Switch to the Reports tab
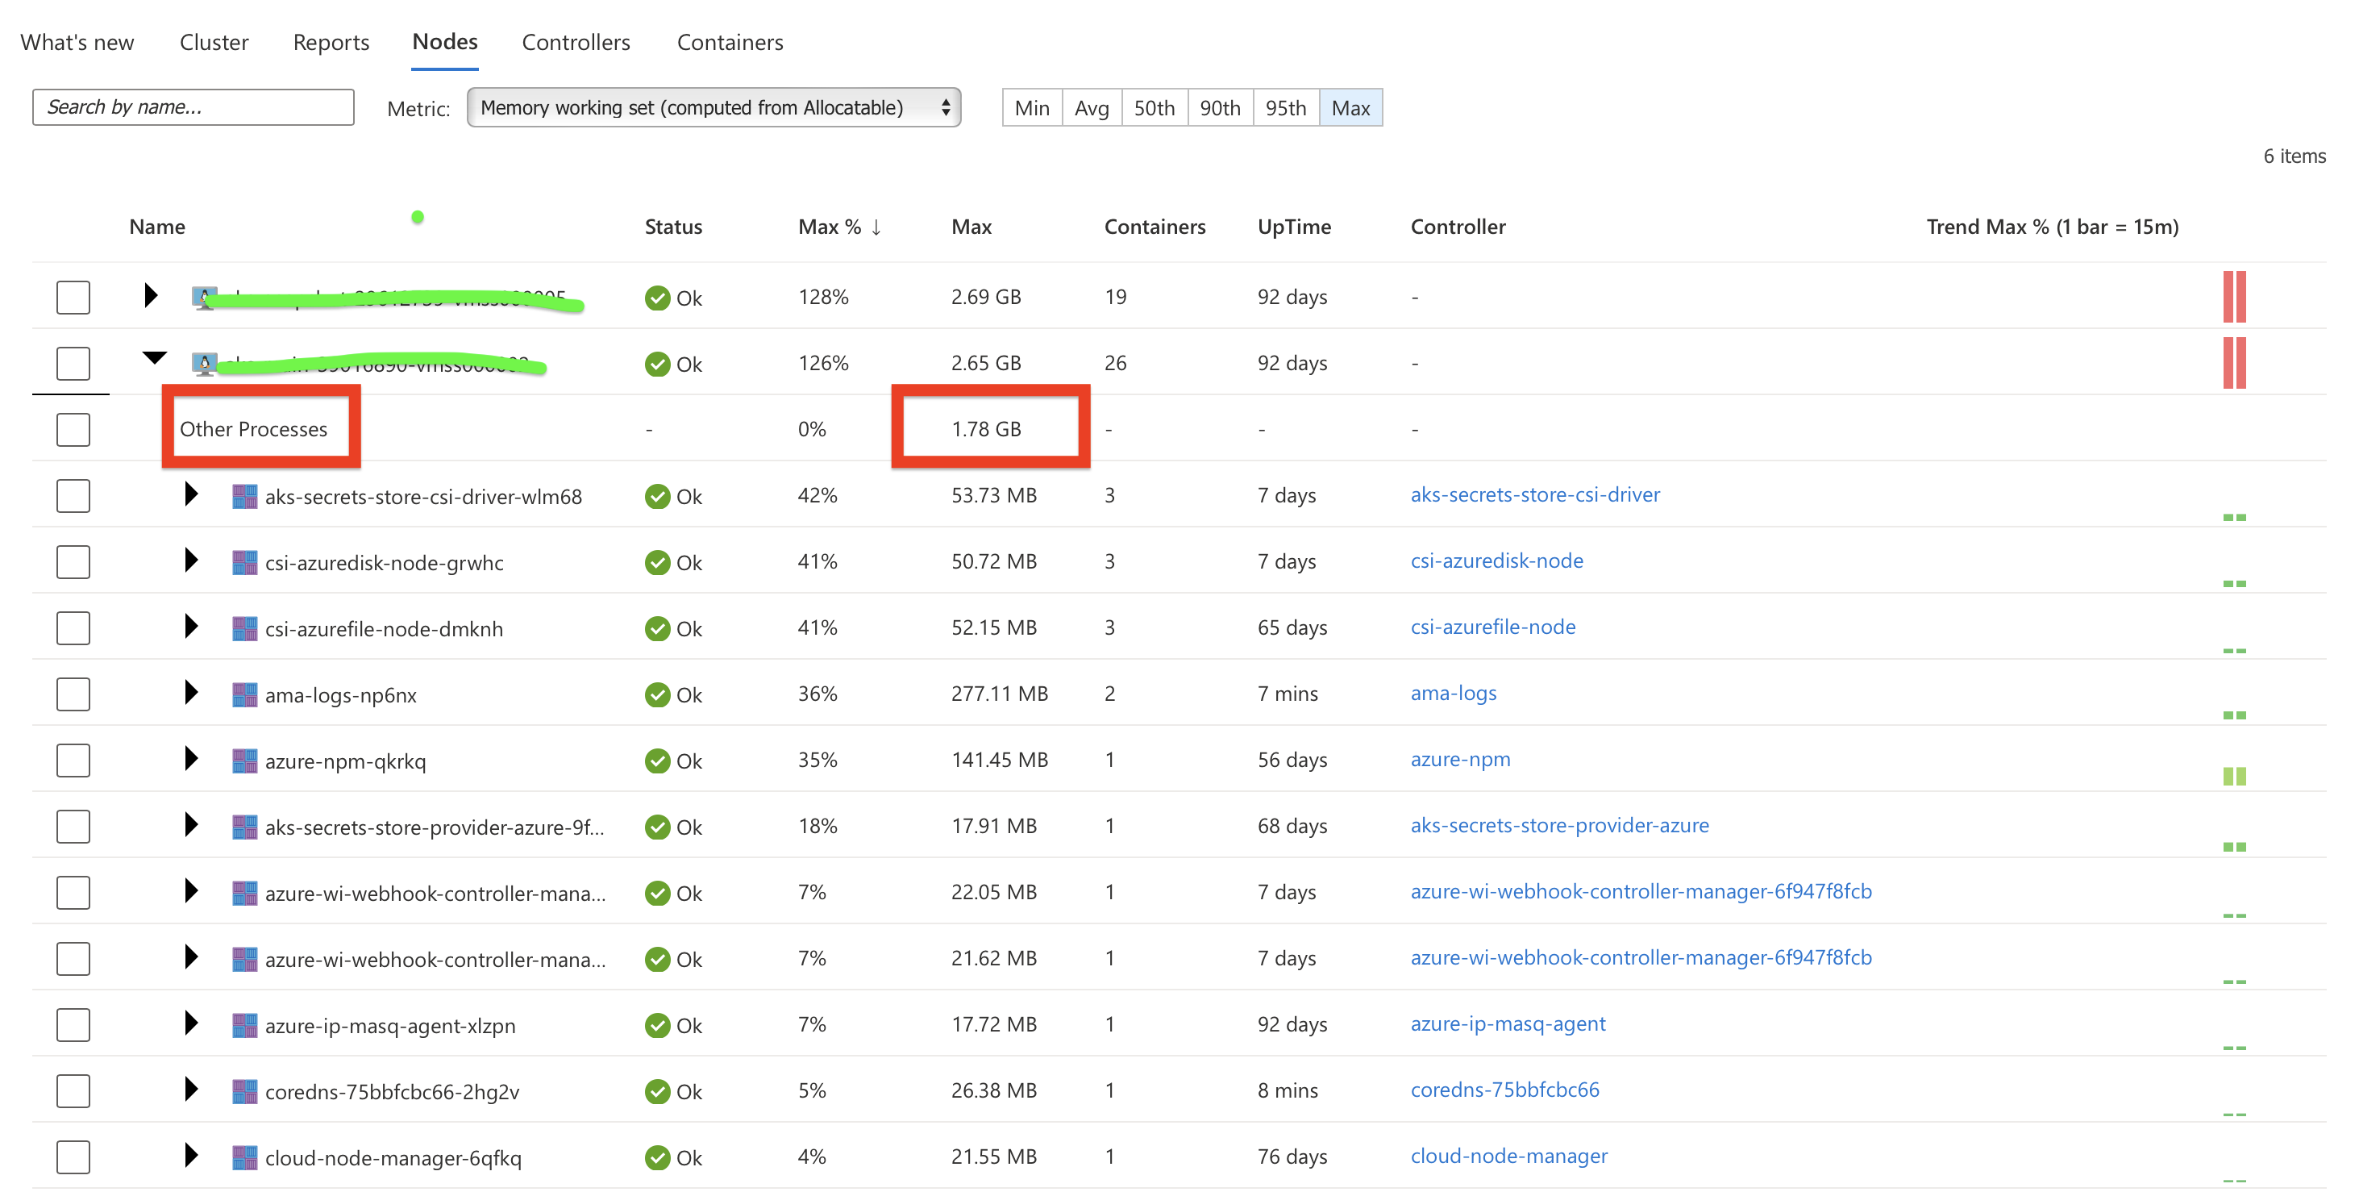 pyautogui.click(x=331, y=42)
